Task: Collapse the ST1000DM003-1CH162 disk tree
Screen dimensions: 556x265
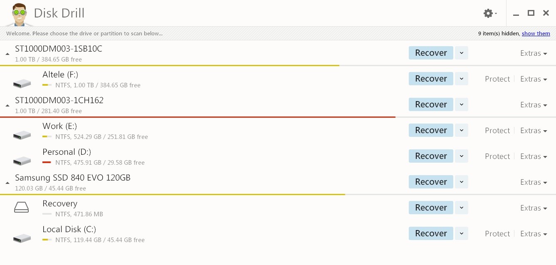Action: pyautogui.click(x=7, y=106)
